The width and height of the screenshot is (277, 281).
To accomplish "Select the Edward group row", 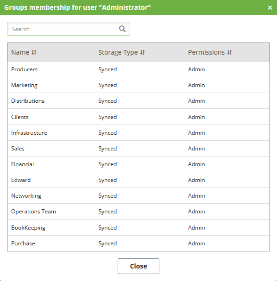I will (138, 180).
